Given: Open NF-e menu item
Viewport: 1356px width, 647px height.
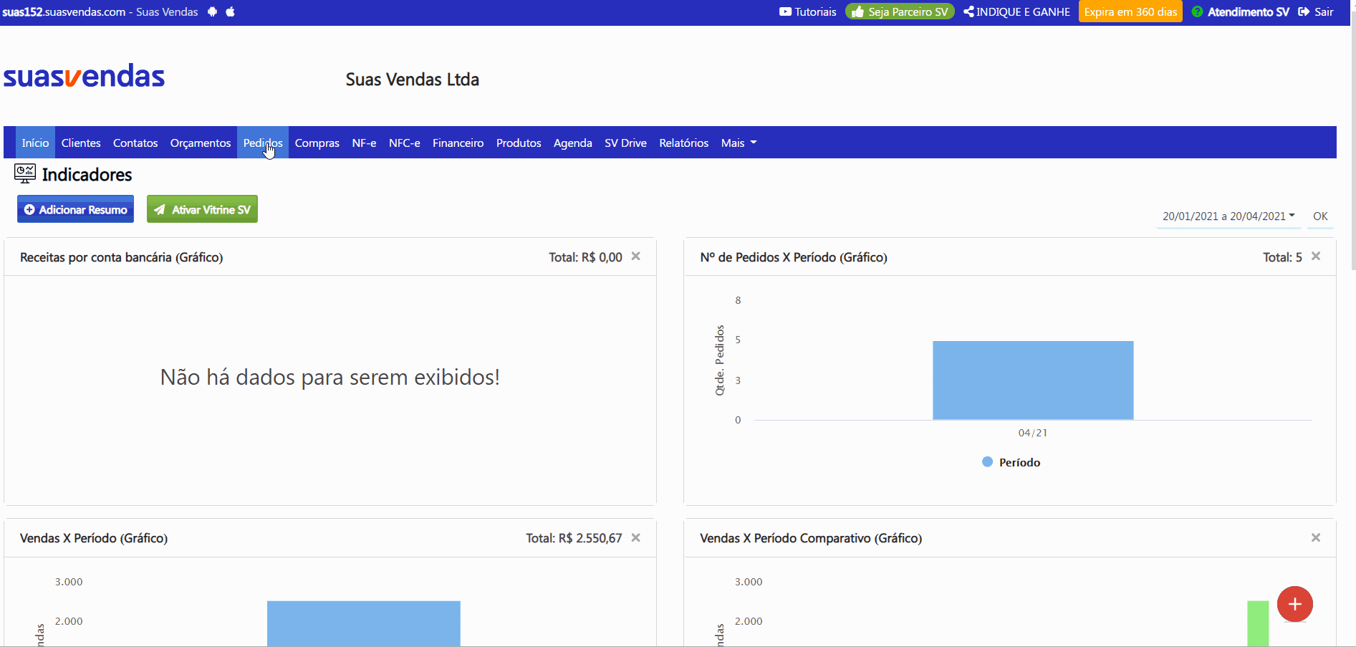Looking at the screenshot, I should click(364, 143).
